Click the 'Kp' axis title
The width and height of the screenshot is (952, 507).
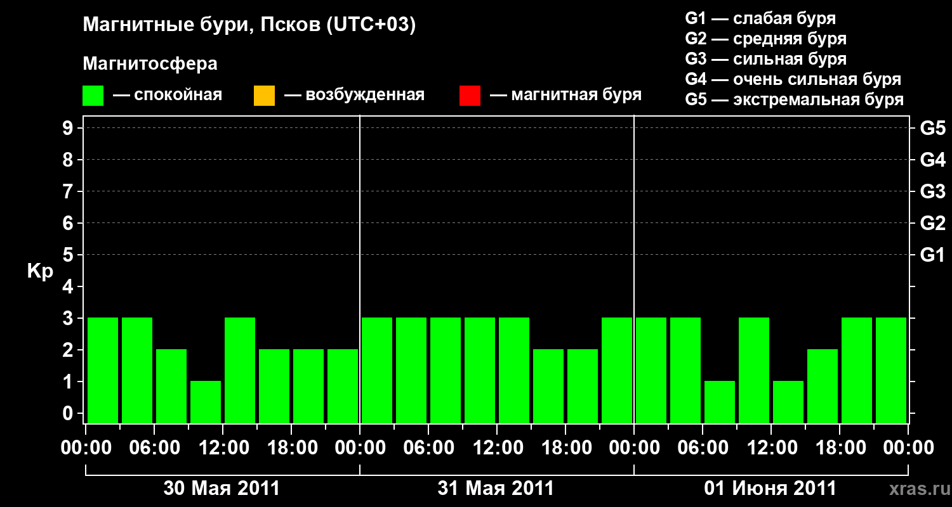pyautogui.click(x=40, y=271)
